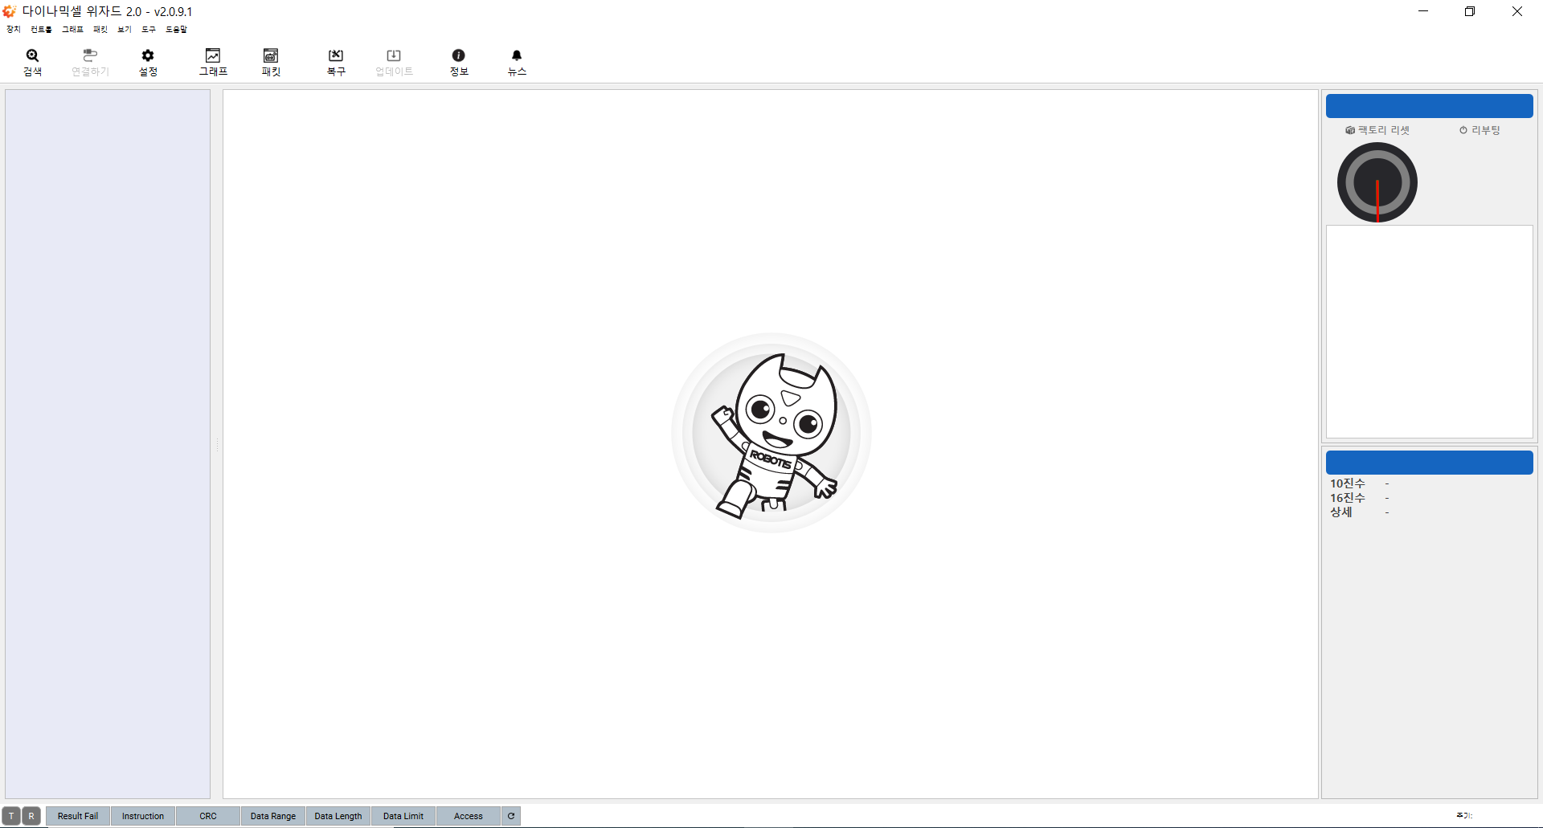This screenshot has height=828, width=1543.
Task: Click 팩토리 리셋 (Factory Reset) button
Action: click(x=1377, y=130)
